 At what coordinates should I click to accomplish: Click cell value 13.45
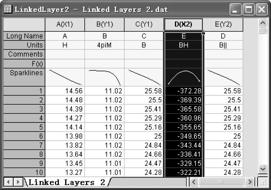tap(65, 163)
